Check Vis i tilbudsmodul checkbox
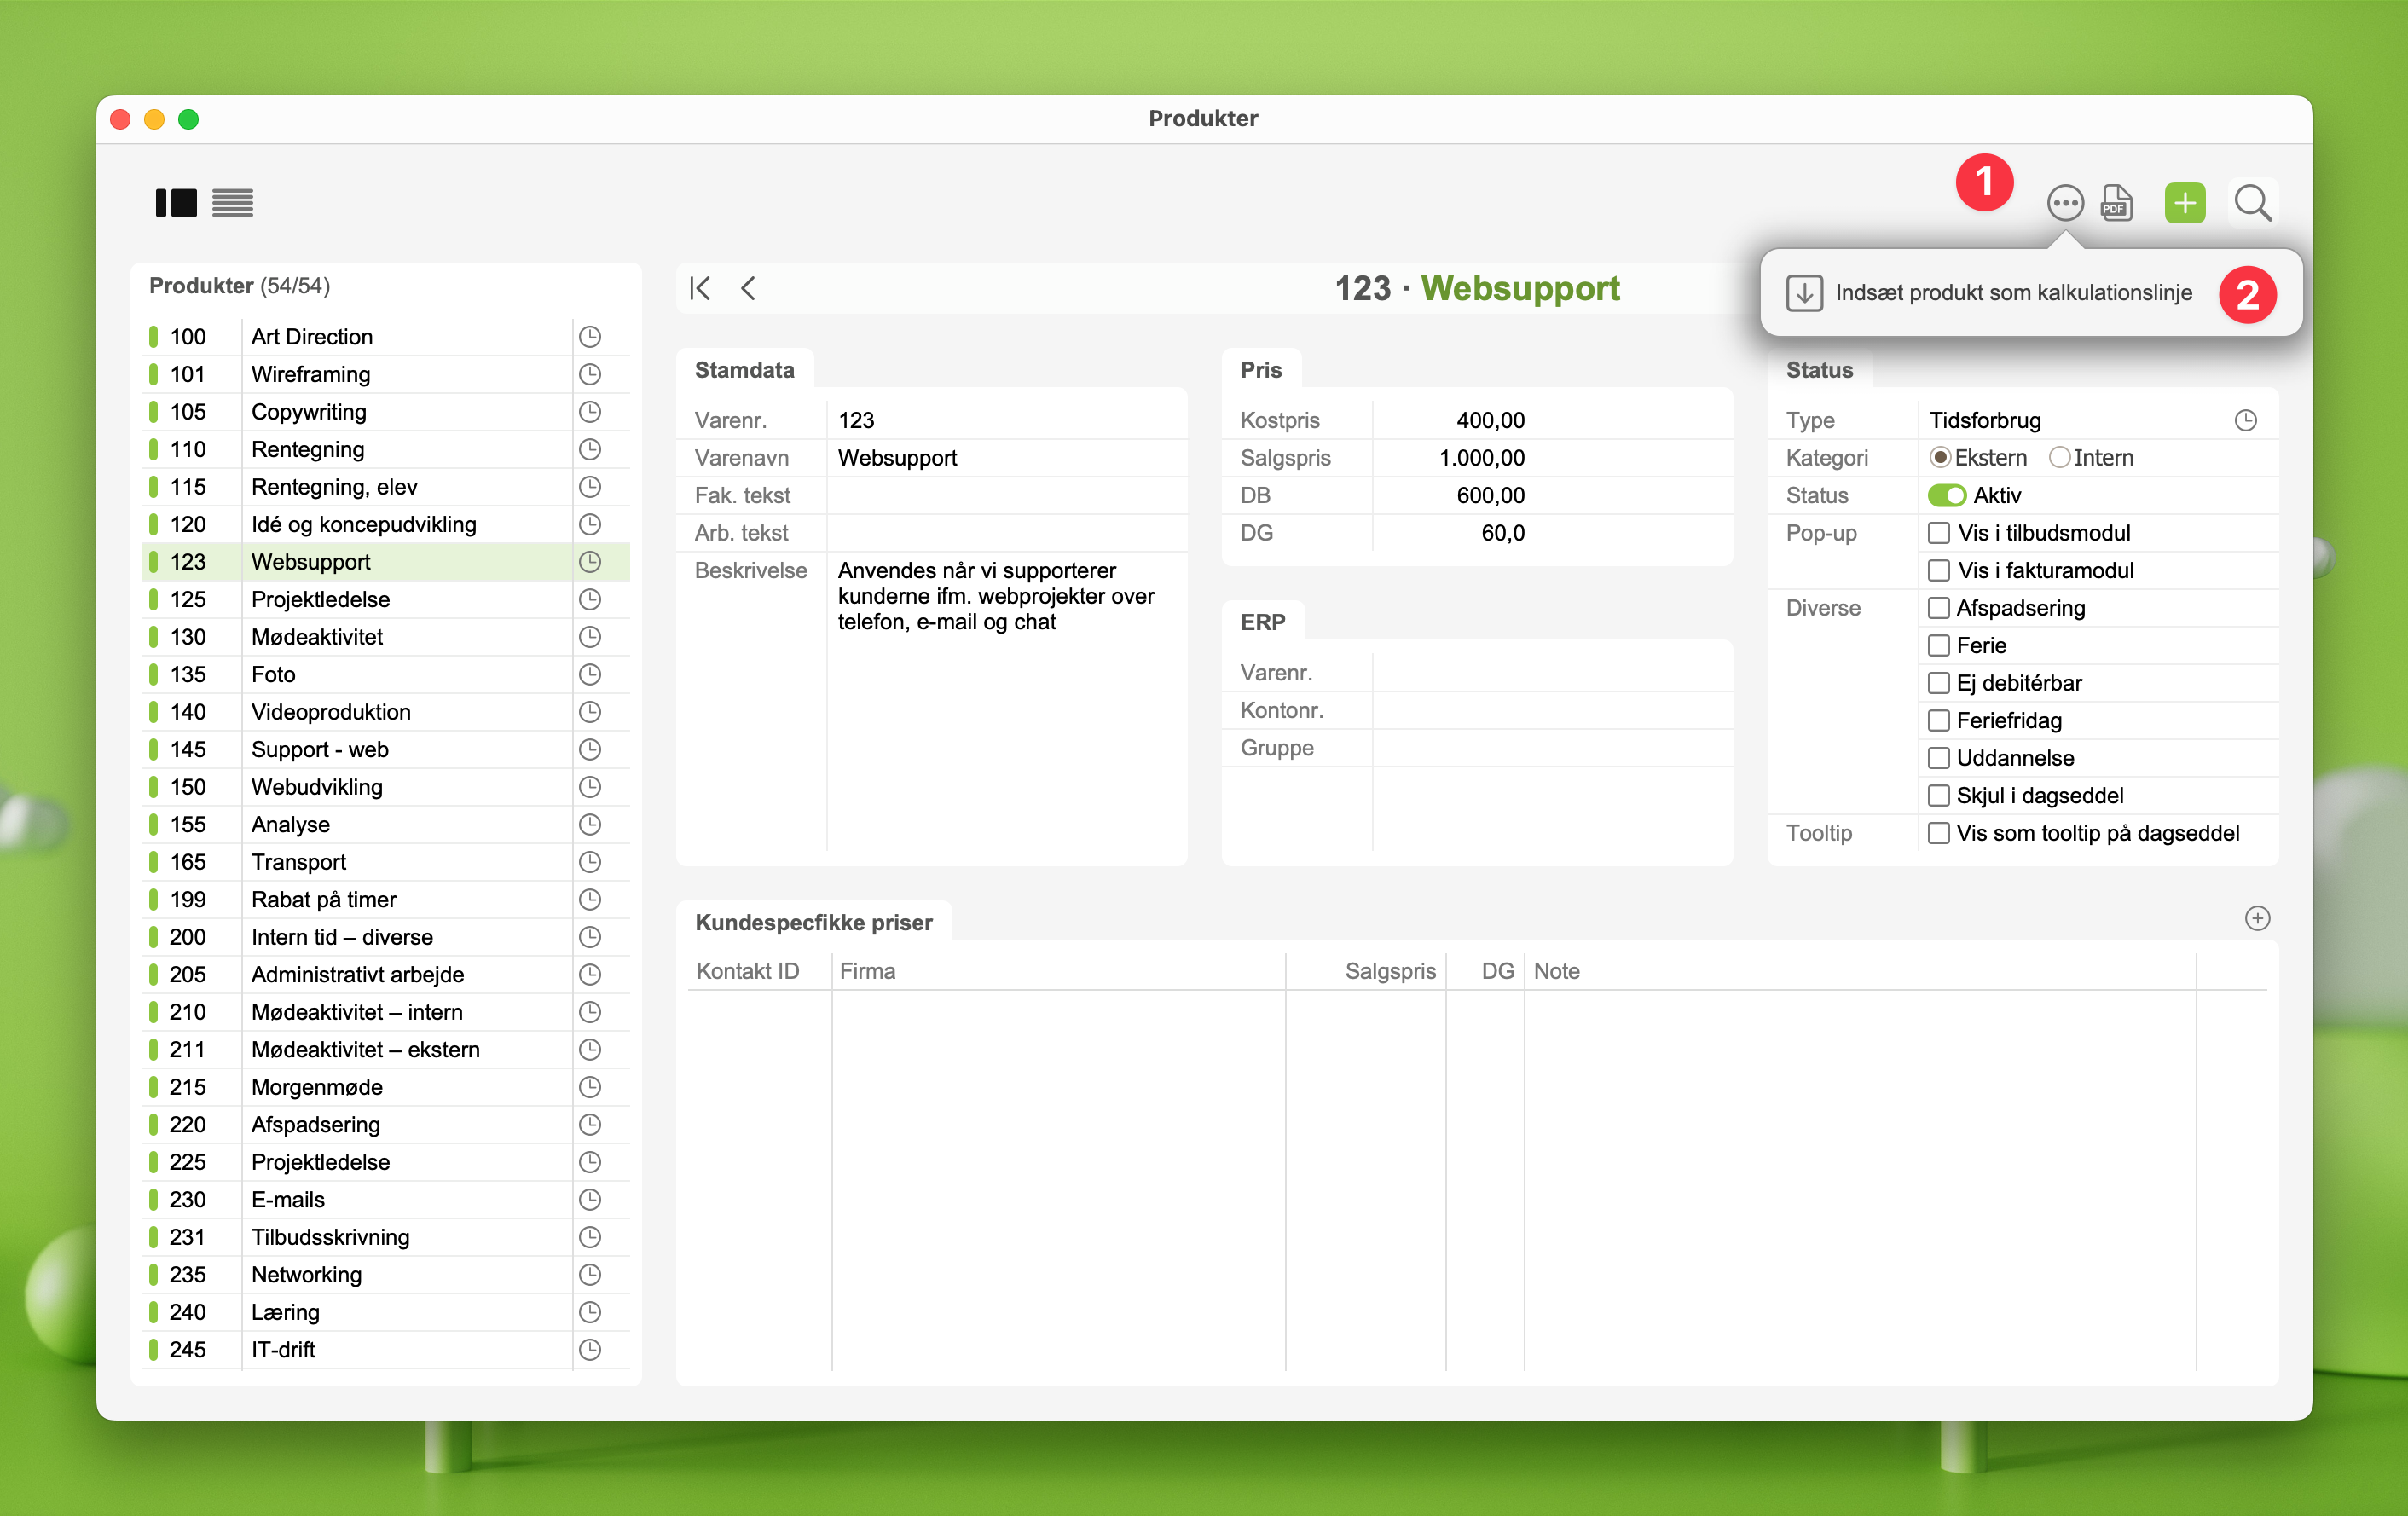Viewport: 2408px width, 1516px height. tap(1938, 533)
